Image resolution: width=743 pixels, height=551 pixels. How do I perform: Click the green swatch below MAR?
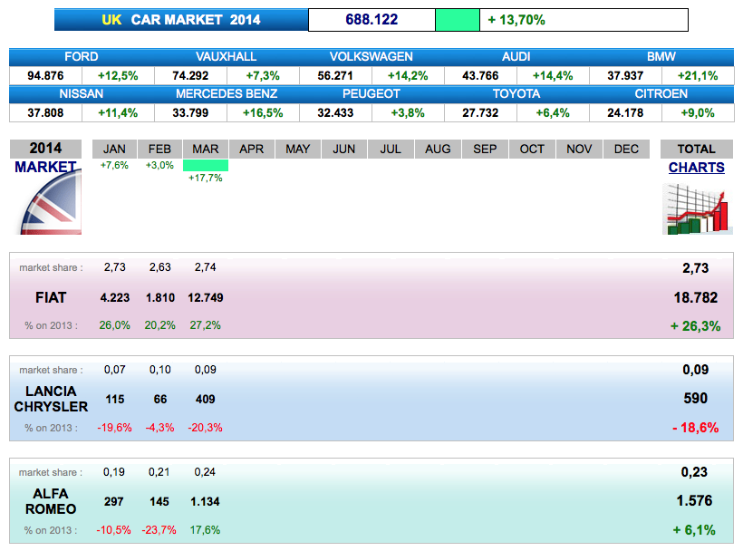click(x=205, y=165)
